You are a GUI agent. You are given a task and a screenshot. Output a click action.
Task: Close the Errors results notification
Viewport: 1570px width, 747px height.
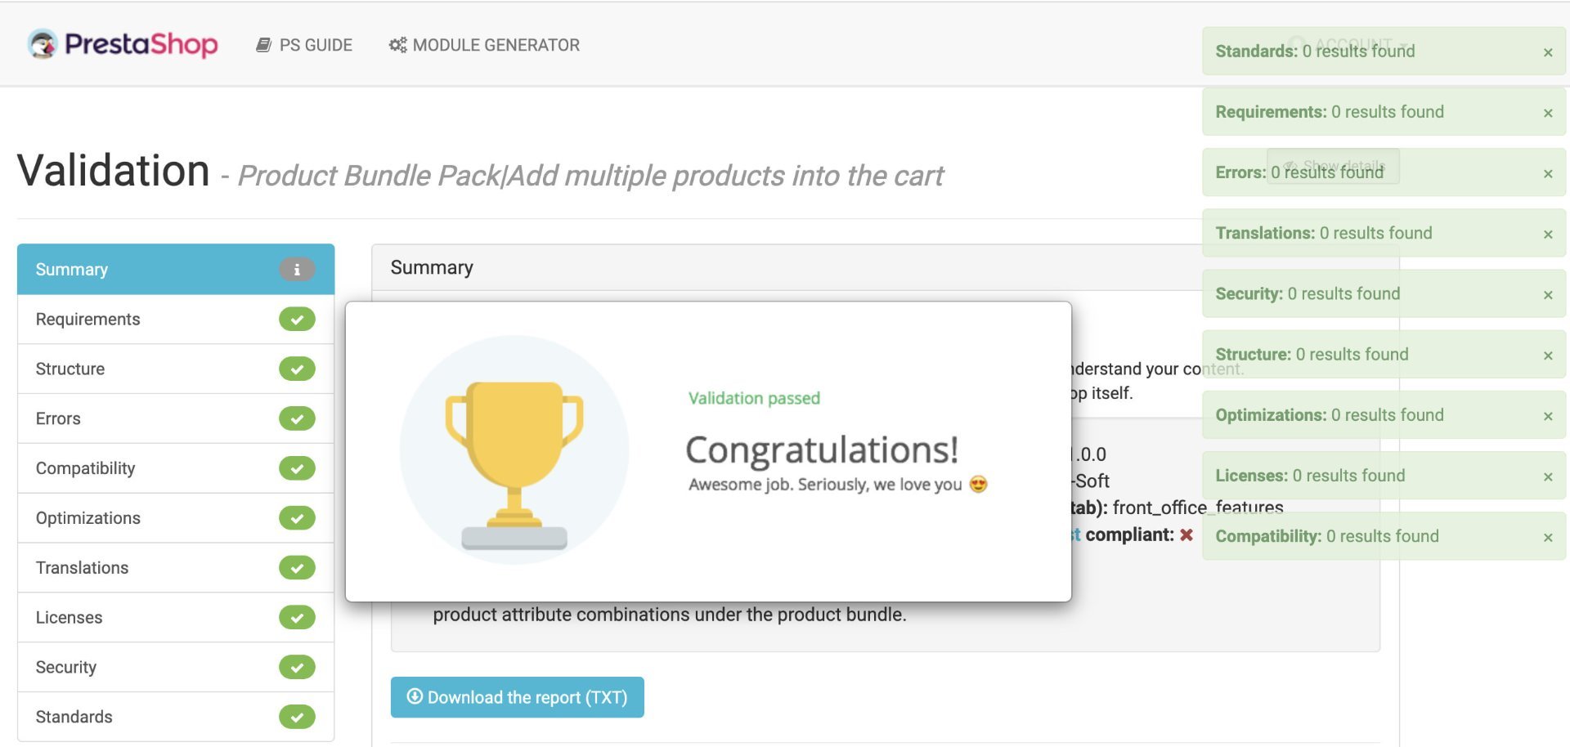[x=1548, y=173]
